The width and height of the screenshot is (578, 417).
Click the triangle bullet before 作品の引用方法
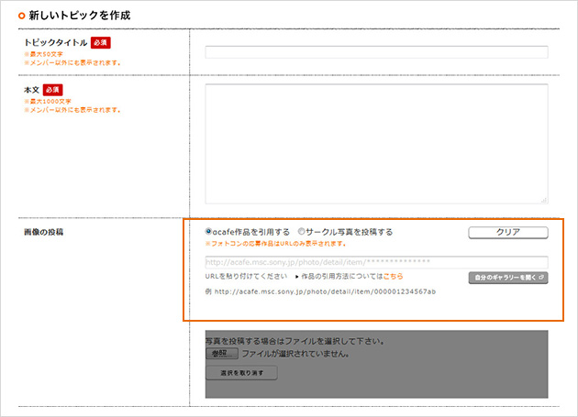(x=297, y=276)
